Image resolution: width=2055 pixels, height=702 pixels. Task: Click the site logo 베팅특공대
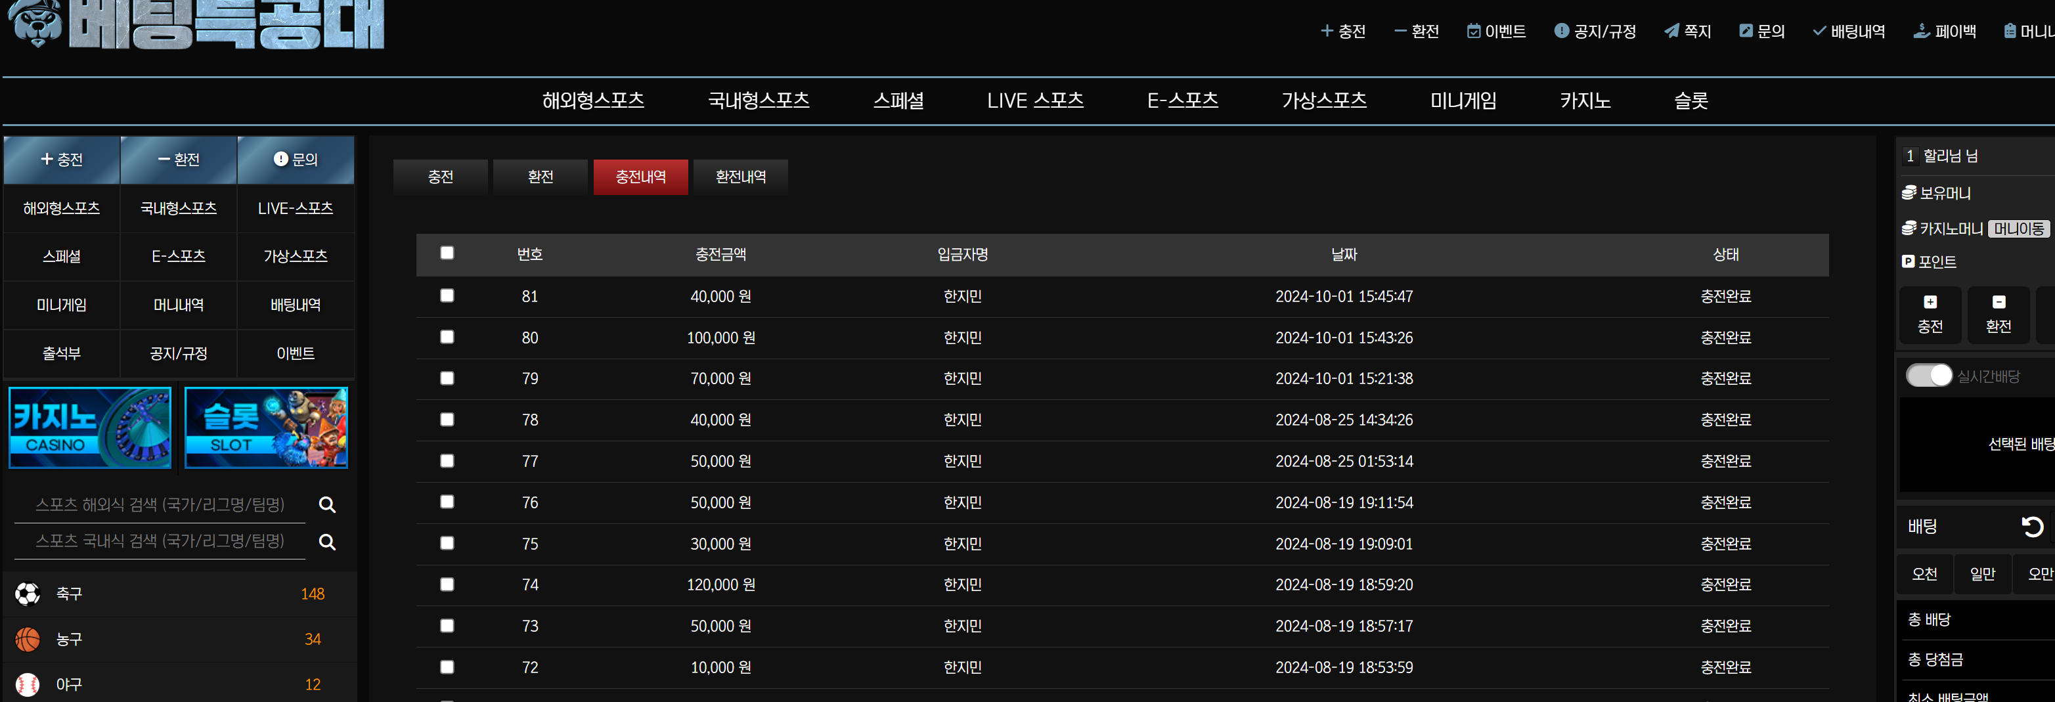tap(197, 24)
